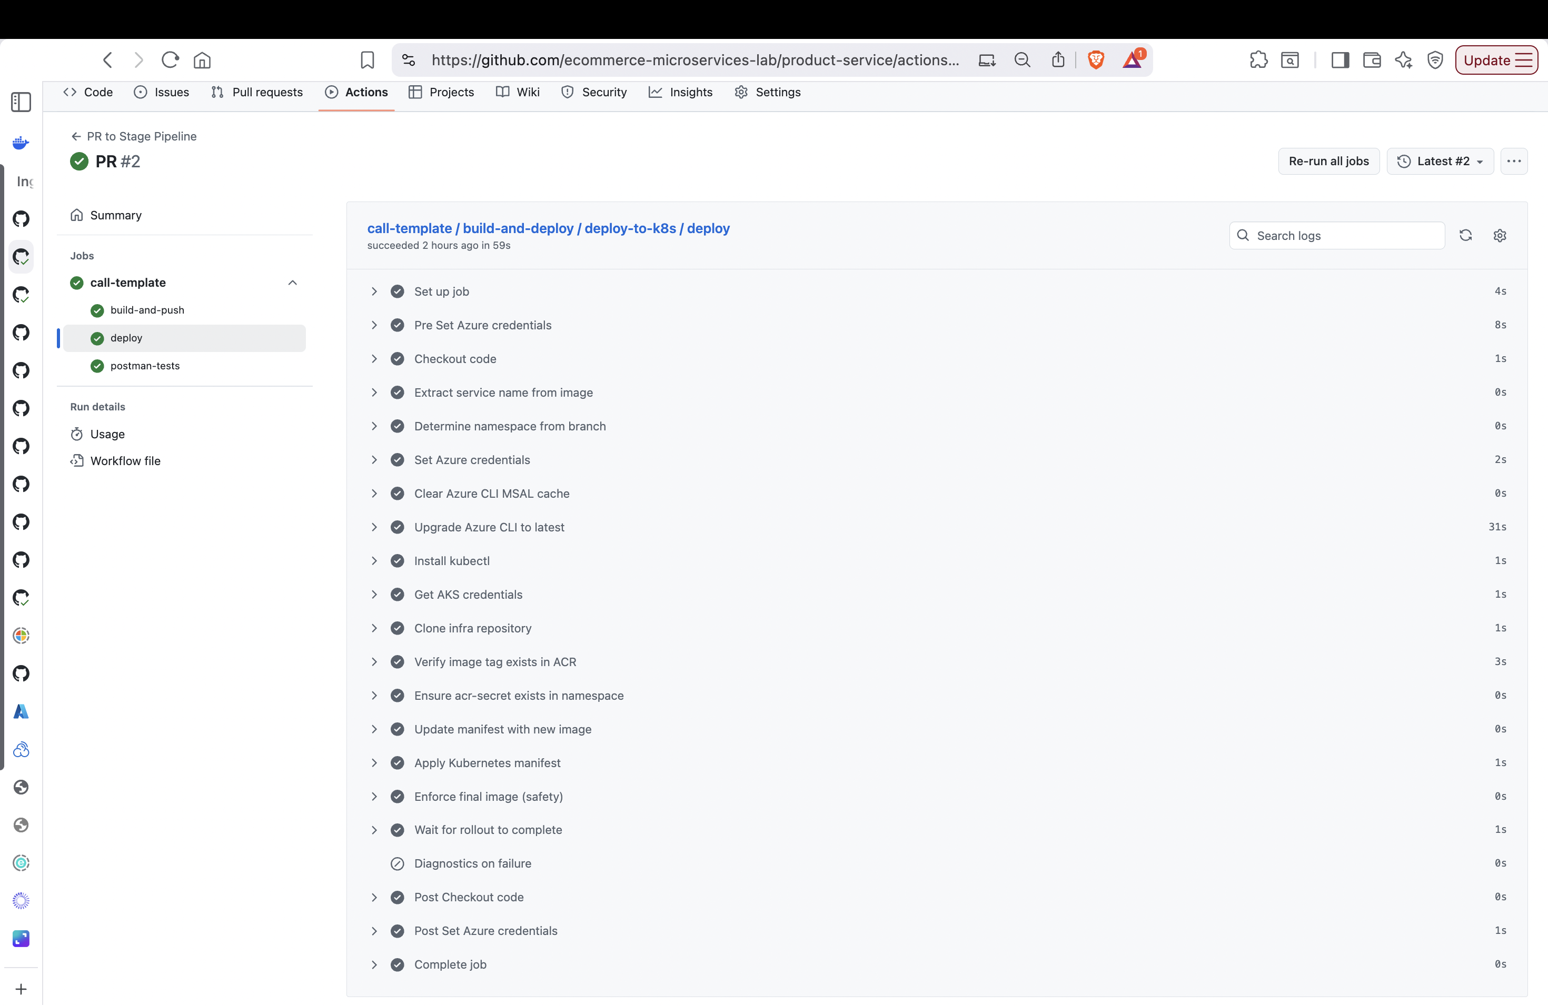1548x1006 pixels.
Task: Open browser extensions puzzle icon
Action: pyautogui.click(x=1258, y=61)
